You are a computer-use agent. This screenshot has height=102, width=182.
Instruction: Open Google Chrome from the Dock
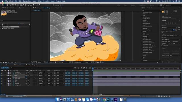click(x=104, y=99)
